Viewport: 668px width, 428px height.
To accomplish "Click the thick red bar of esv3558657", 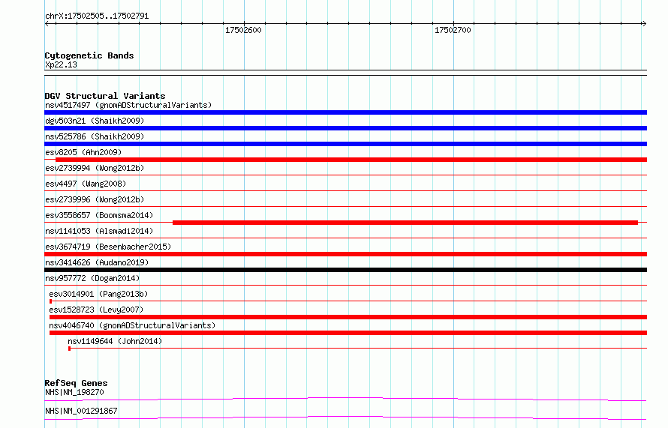I will [405, 223].
